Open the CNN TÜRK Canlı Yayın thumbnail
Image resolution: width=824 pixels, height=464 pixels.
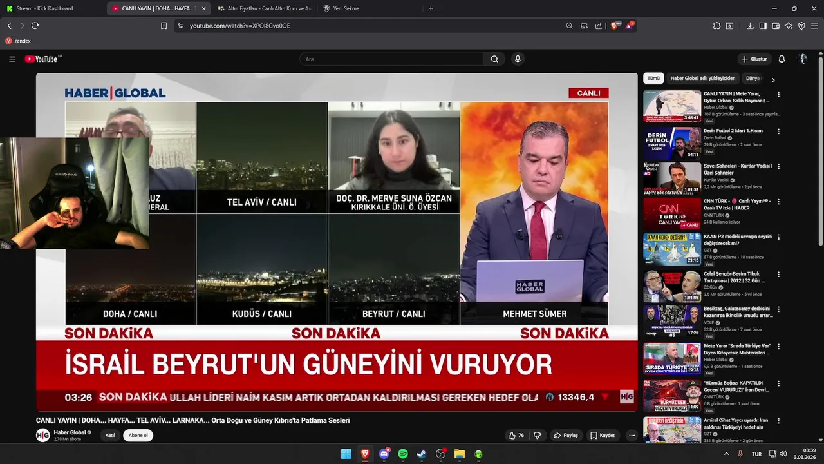click(672, 214)
